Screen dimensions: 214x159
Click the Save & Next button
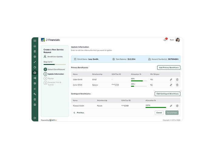[x=172, y=113]
